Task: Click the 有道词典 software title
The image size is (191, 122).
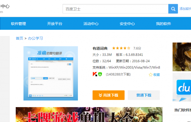Action: click(x=100, y=49)
